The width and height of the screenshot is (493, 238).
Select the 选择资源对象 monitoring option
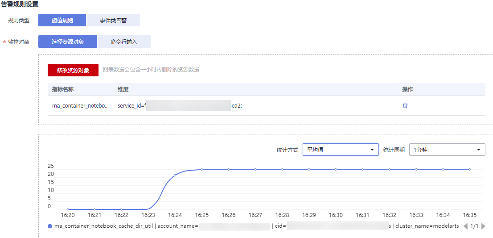tap(68, 42)
